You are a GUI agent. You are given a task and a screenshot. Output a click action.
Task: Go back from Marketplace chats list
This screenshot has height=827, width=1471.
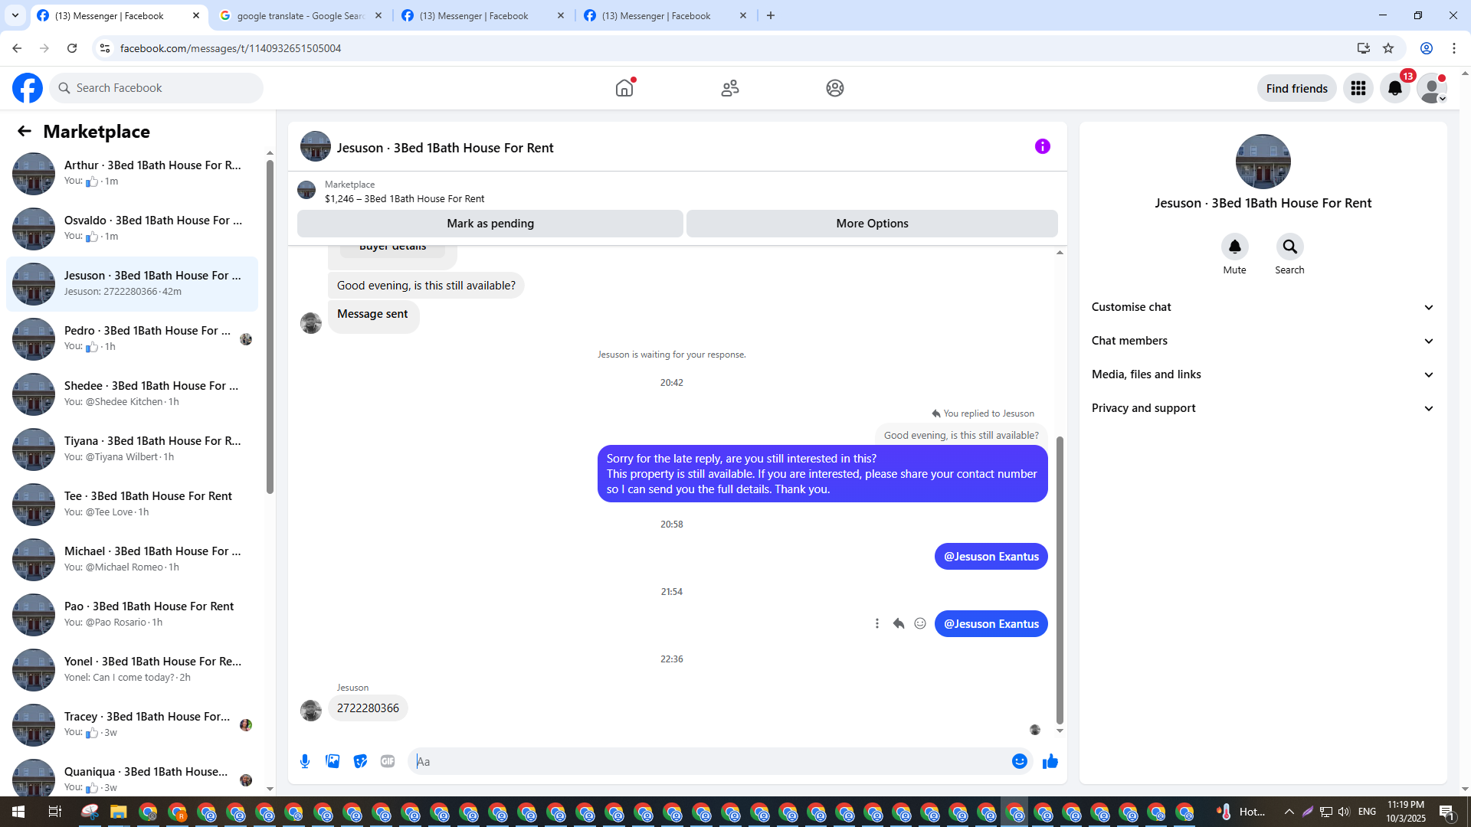pyautogui.click(x=25, y=132)
